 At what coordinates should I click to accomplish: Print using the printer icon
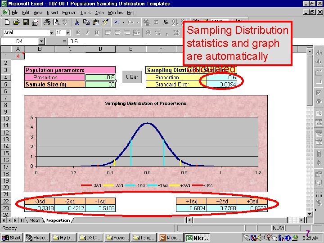point(47,22)
